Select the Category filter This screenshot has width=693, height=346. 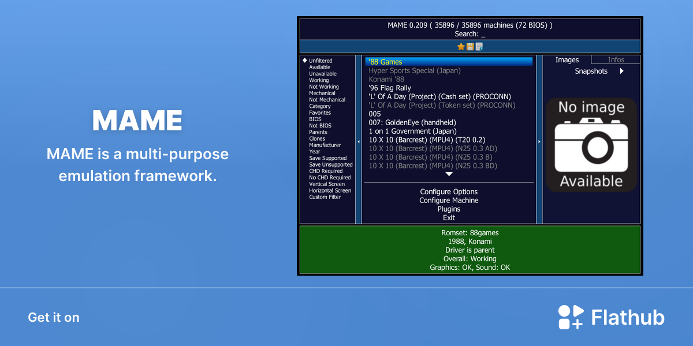click(320, 106)
